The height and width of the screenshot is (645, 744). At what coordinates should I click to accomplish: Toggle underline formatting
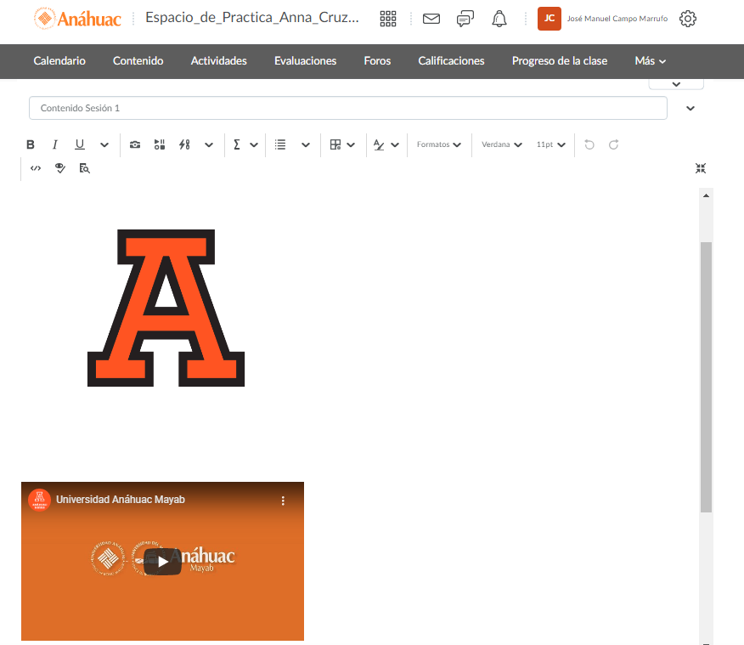click(x=80, y=144)
